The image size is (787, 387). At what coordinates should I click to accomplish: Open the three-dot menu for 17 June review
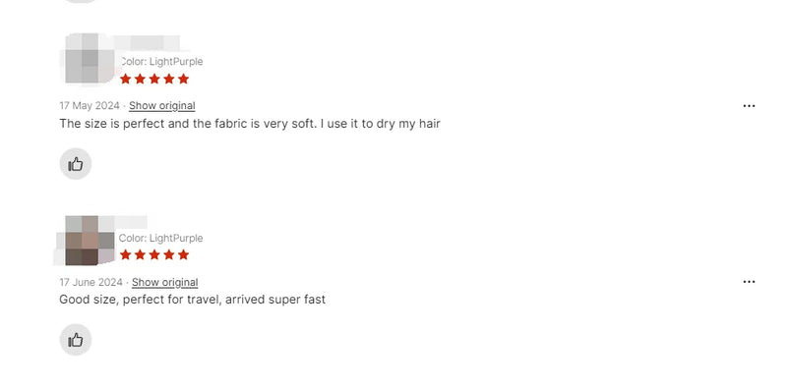[749, 282]
